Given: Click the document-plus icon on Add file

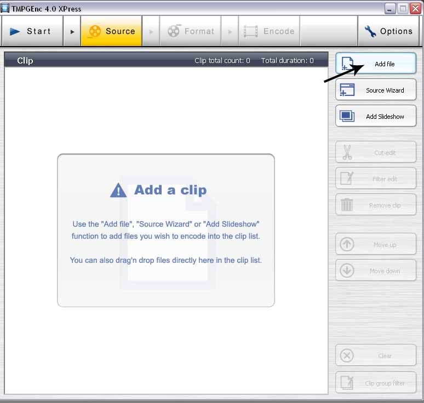Looking at the screenshot, I should click(347, 64).
